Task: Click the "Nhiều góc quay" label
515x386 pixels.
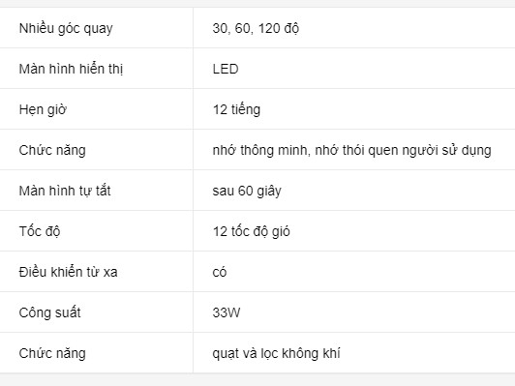Action: (x=66, y=28)
